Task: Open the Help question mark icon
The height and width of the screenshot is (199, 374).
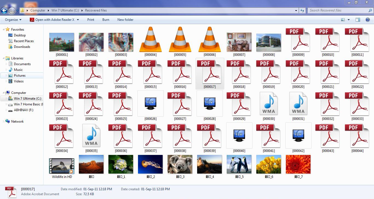Action: point(368,20)
